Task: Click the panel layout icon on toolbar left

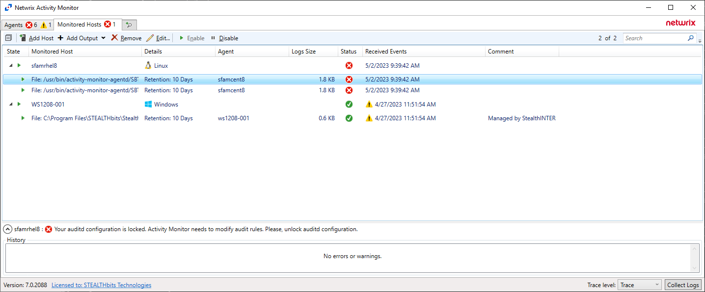Action: pos(8,38)
